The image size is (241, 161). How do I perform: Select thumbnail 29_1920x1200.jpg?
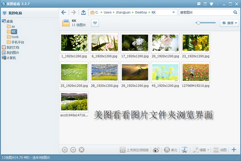click(135, 72)
